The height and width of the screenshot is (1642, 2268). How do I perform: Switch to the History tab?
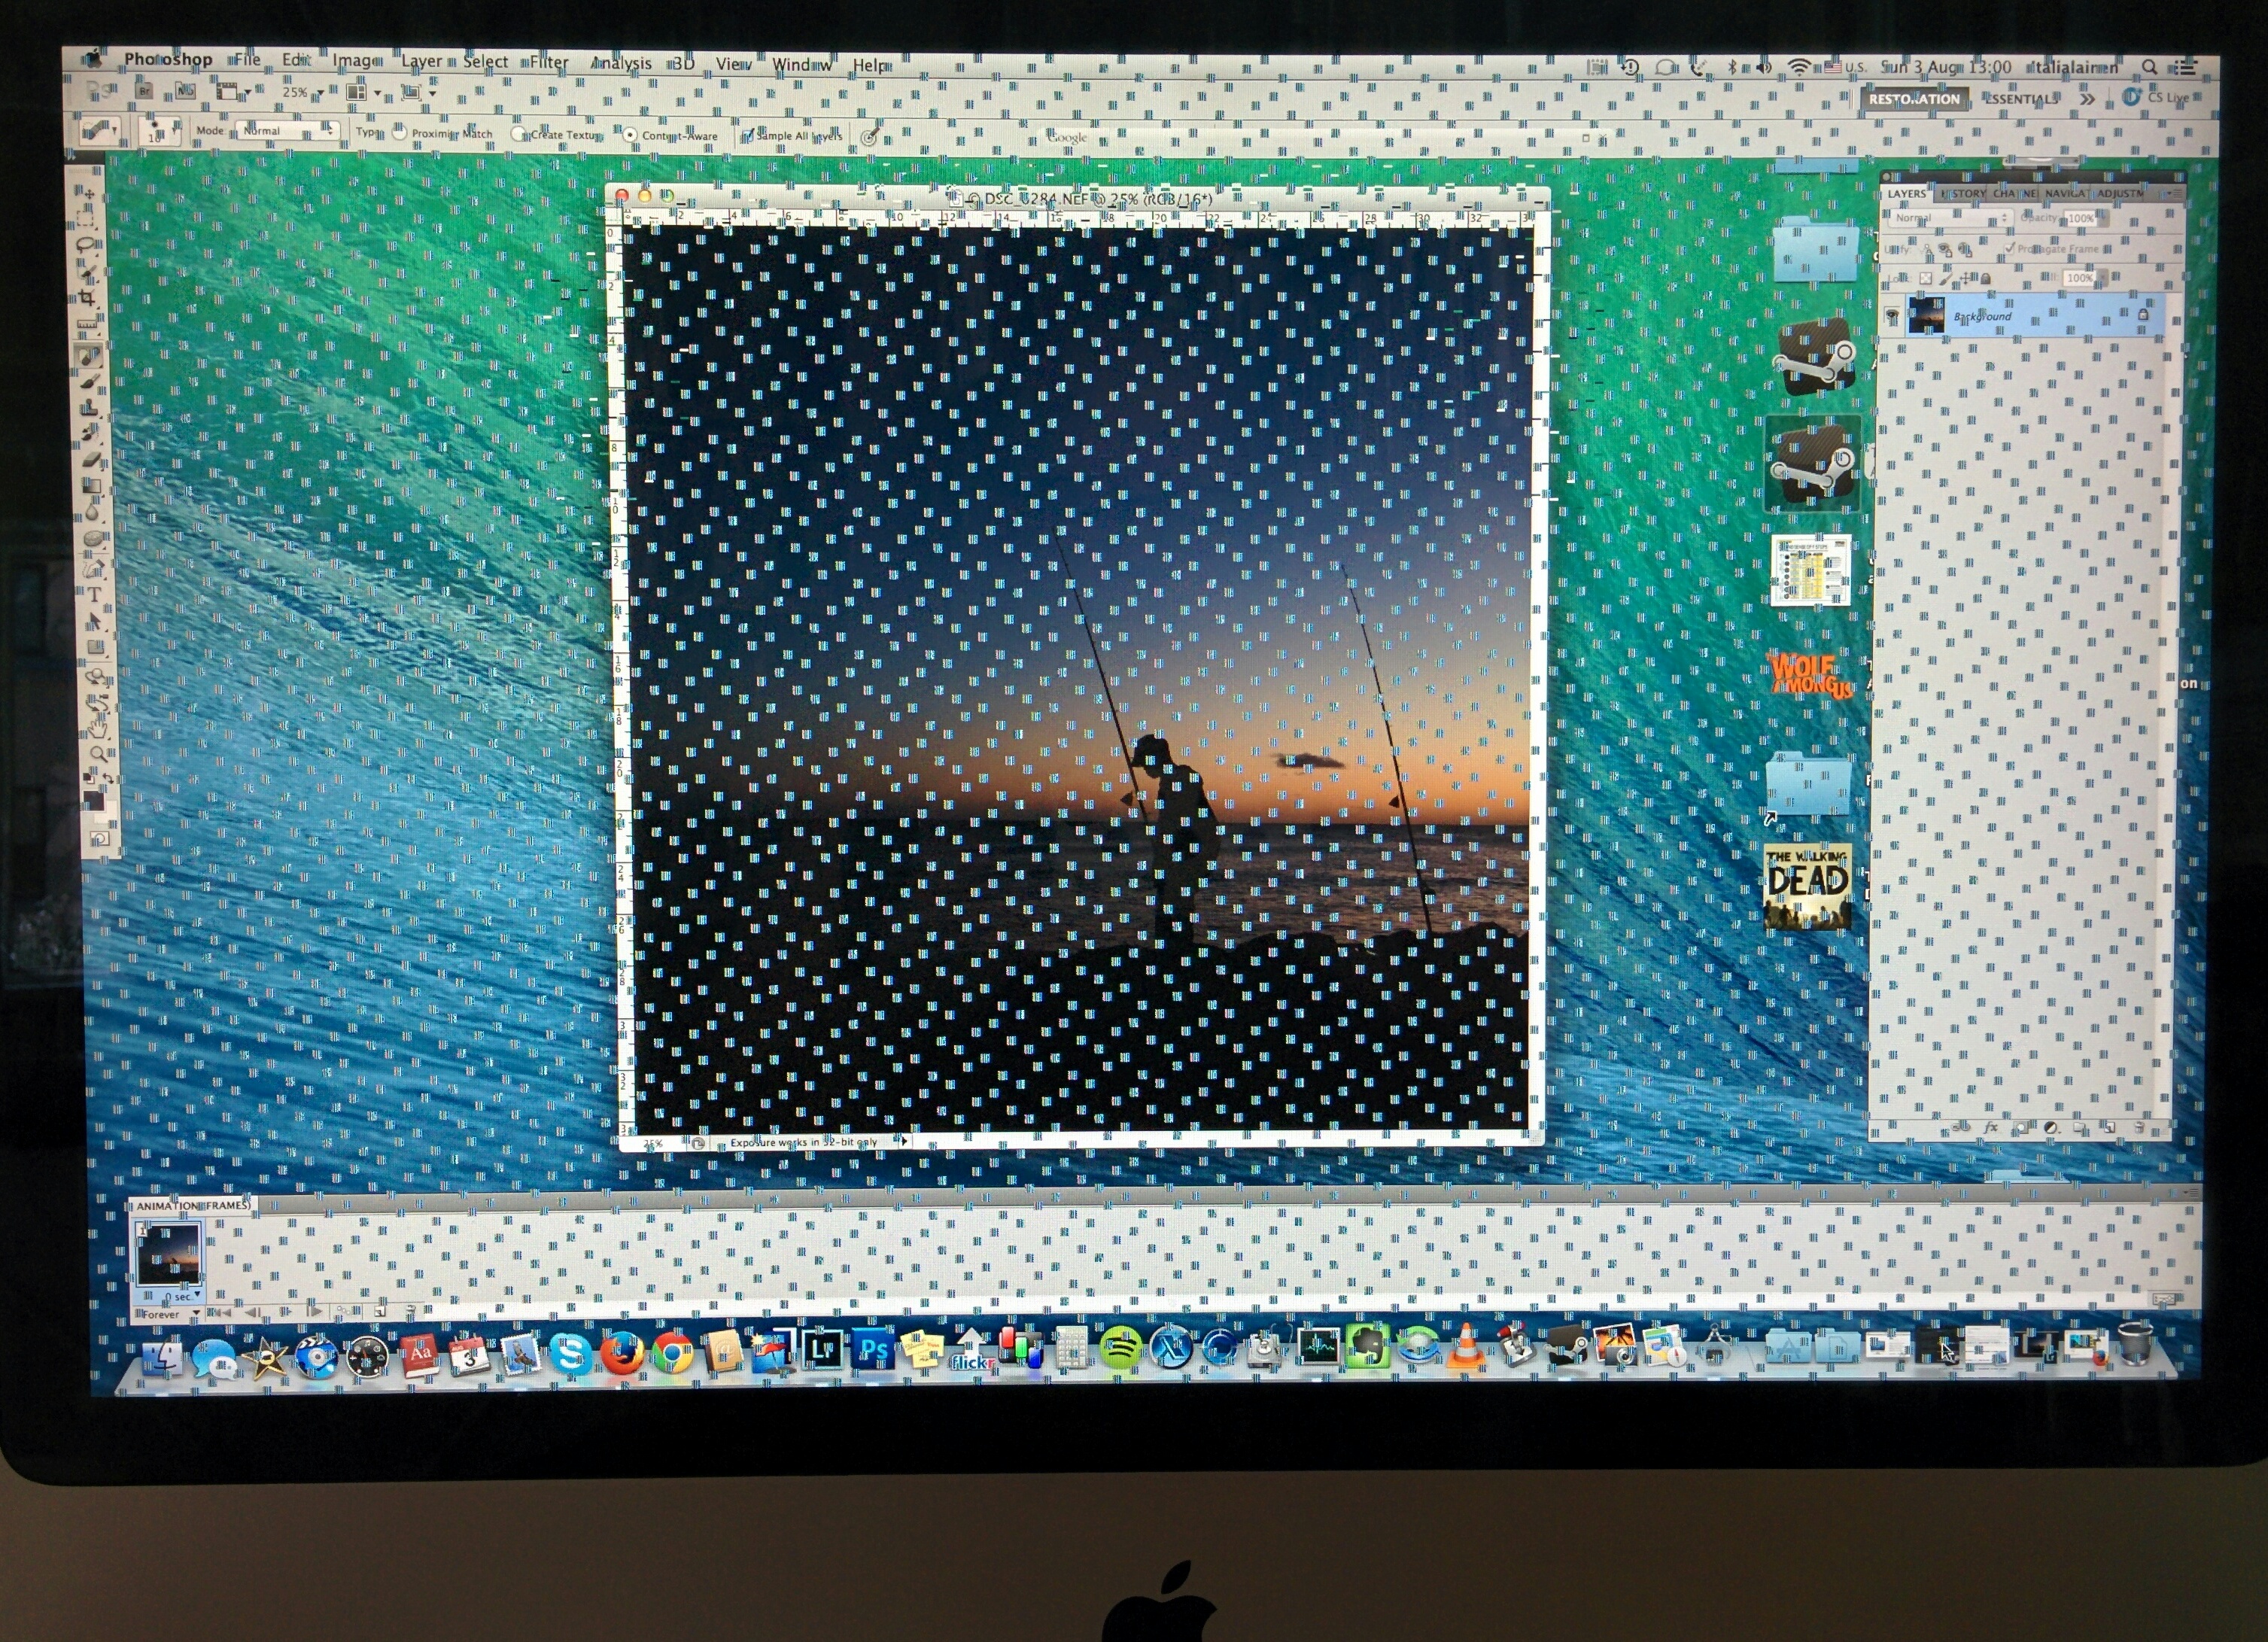click(x=1963, y=194)
